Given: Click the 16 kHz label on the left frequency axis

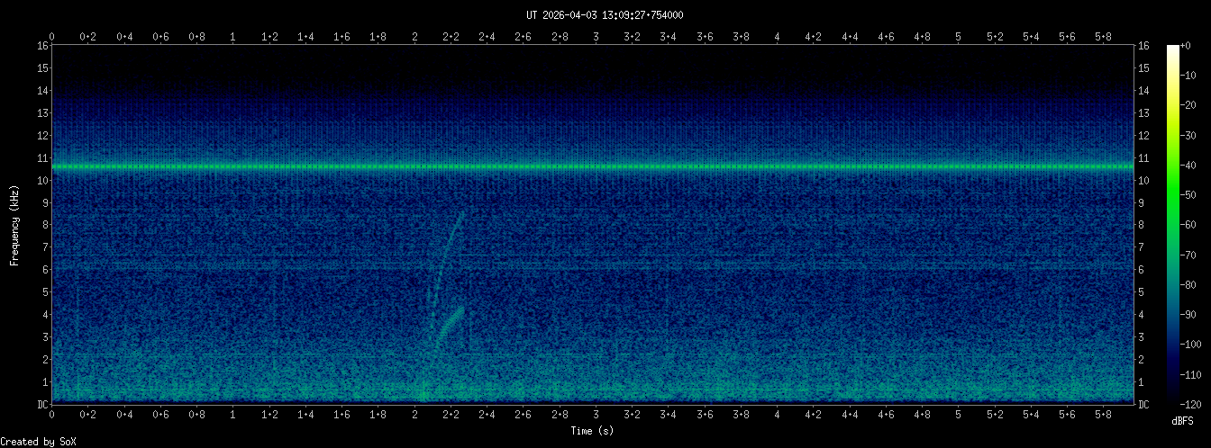Looking at the screenshot, I should [42, 46].
